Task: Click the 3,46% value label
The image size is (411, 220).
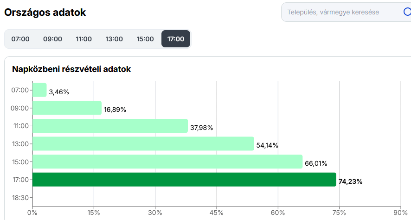Action: (59, 92)
